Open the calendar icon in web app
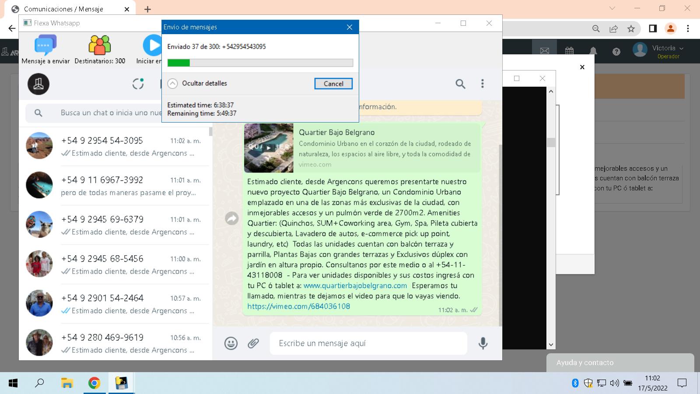The image size is (700, 394). pyautogui.click(x=569, y=51)
